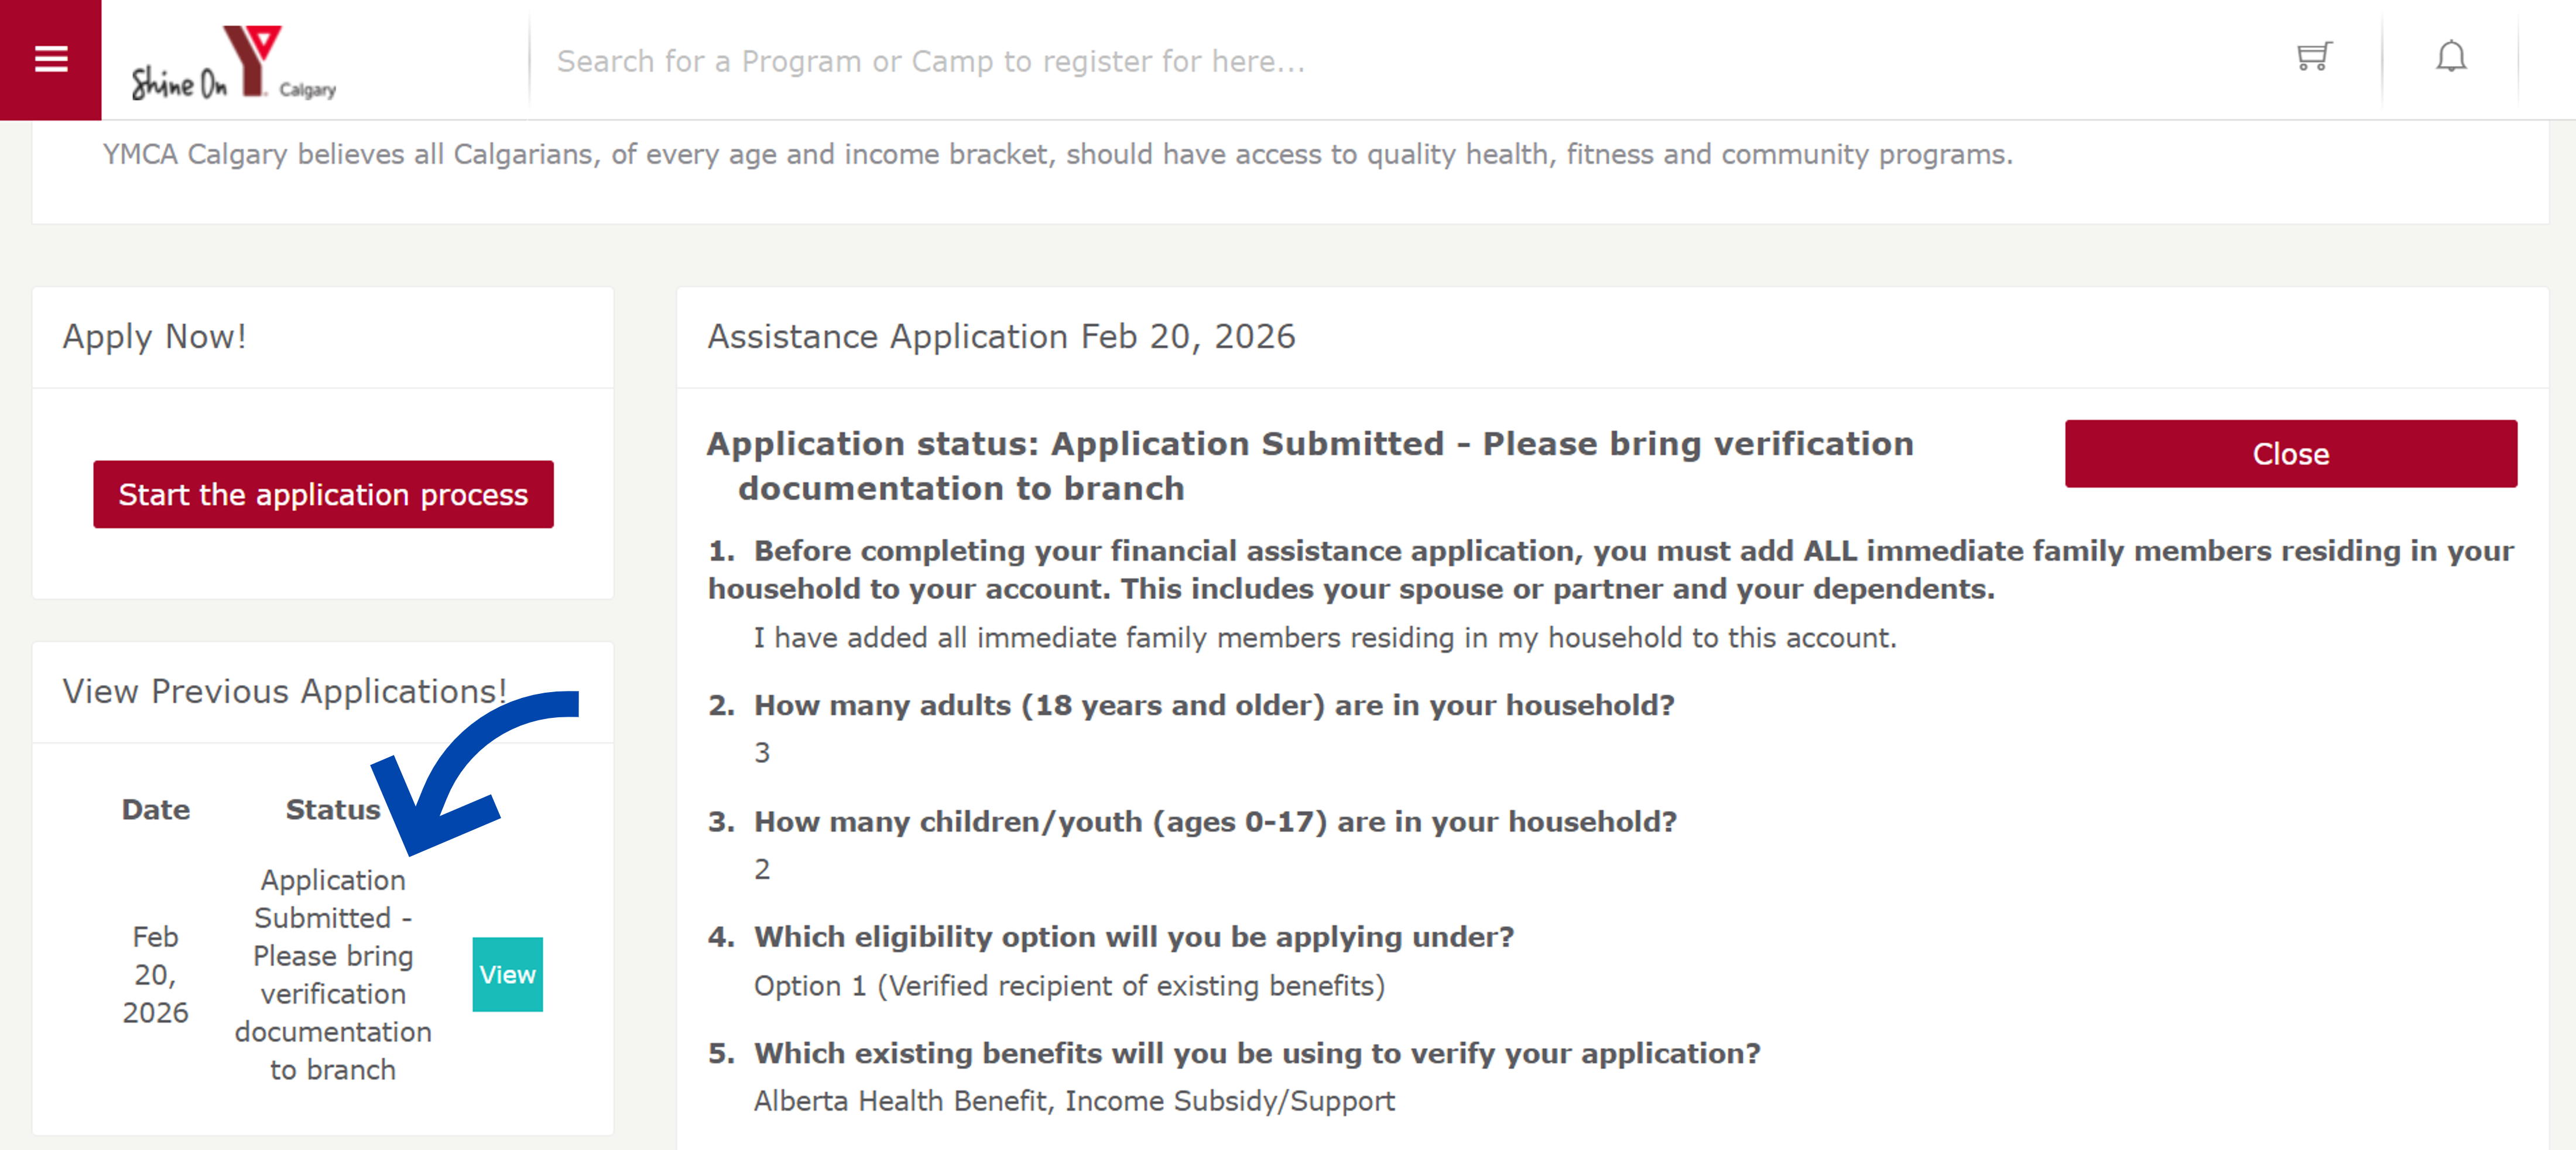2576x1150 pixels.
Task: Select the Feb 20, 2026 date cell
Action: point(155,974)
